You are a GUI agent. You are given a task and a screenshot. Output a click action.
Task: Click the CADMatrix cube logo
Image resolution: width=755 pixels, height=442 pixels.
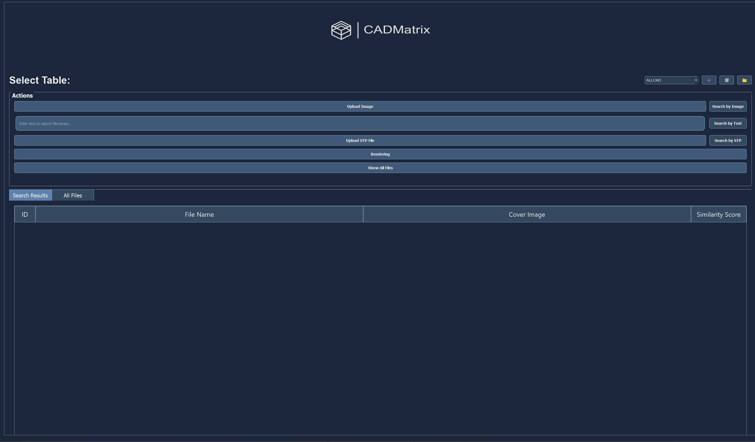[x=341, y=30]
